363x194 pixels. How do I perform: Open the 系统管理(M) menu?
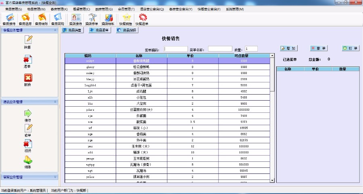tap(235, 9)
